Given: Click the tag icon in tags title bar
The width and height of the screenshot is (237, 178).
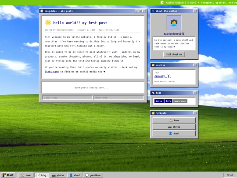Looking at the screenshot, I should (153, 93).
